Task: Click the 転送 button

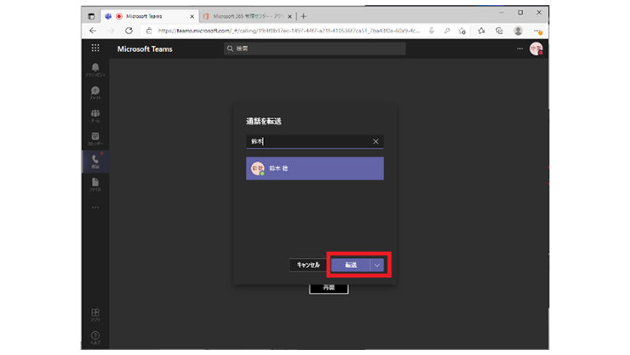Action: [351, 265]
